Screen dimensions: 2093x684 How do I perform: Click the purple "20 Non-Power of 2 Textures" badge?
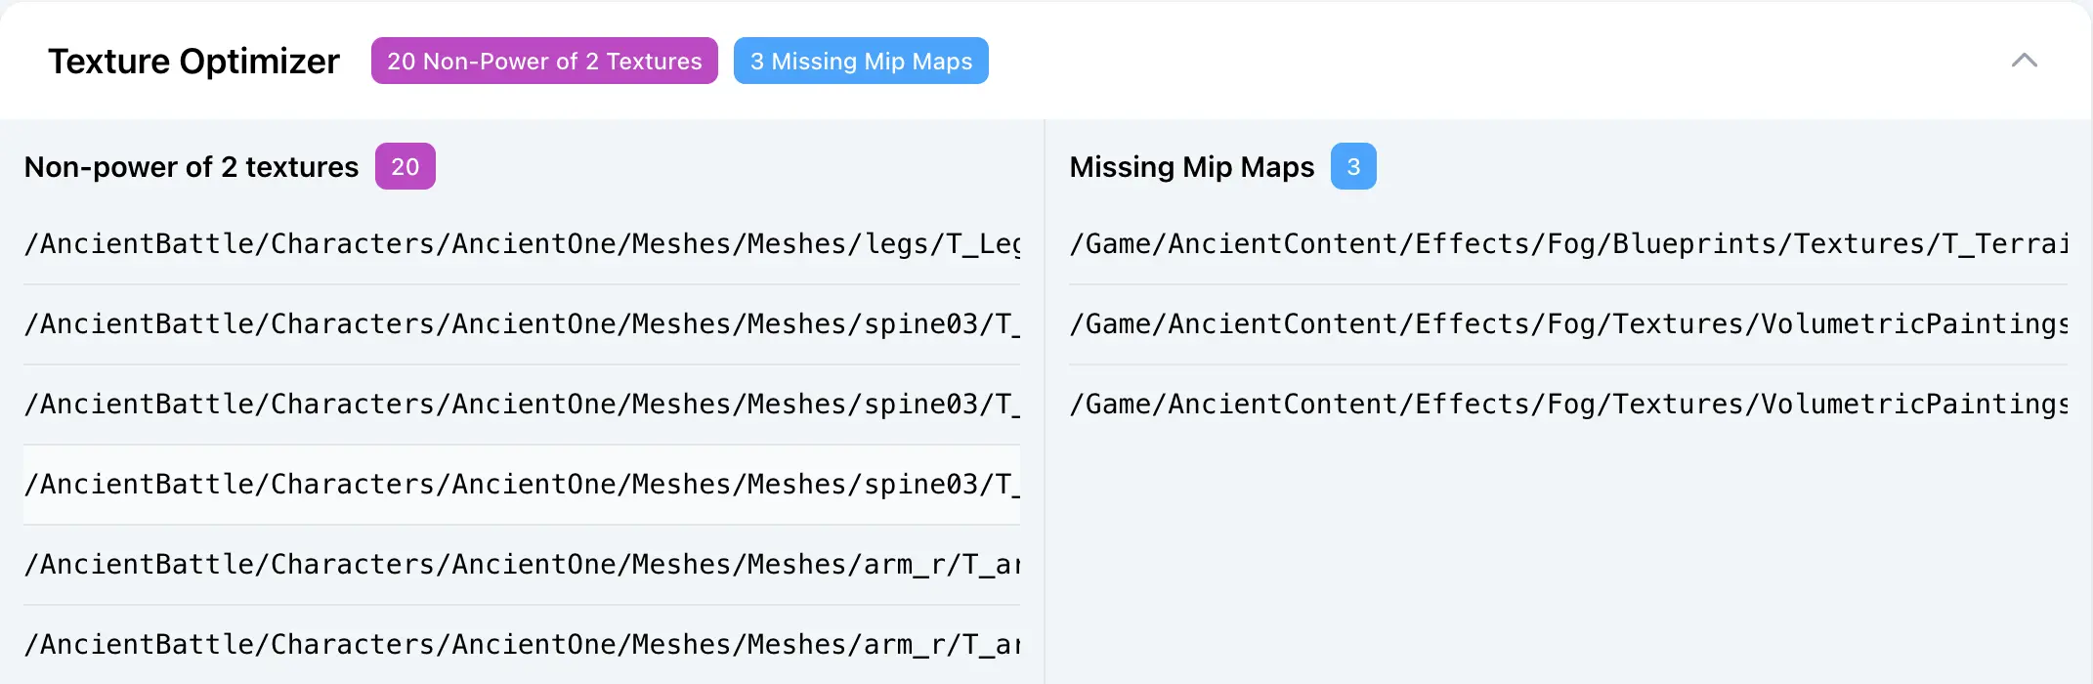tap(544, 61)
